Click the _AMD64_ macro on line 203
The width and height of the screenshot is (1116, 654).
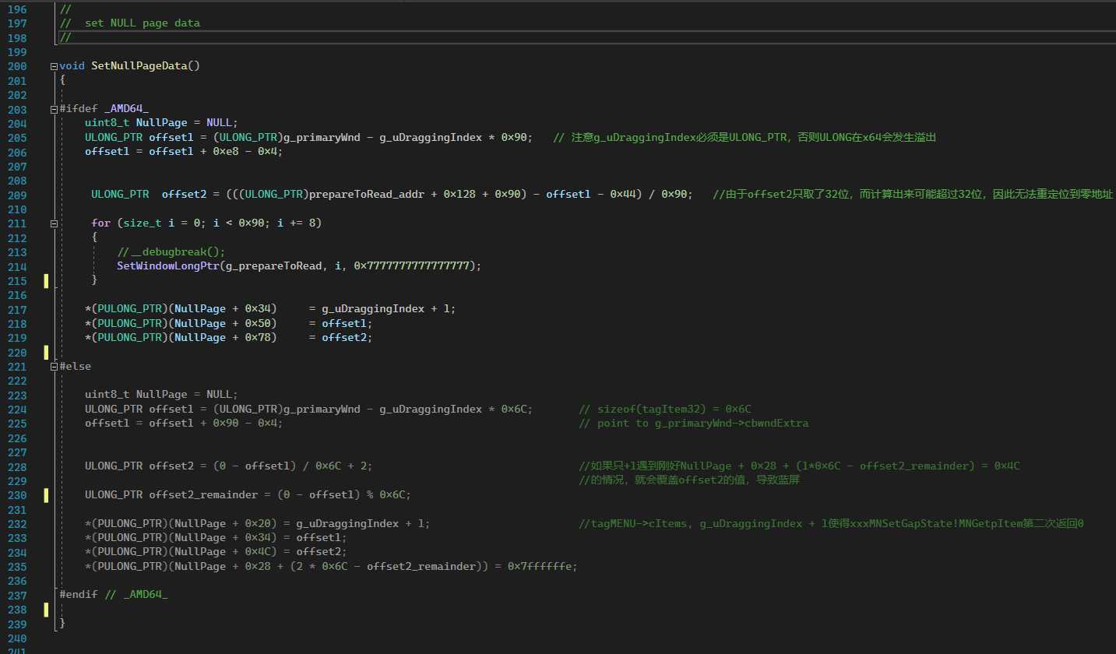(x=126, y=109)
